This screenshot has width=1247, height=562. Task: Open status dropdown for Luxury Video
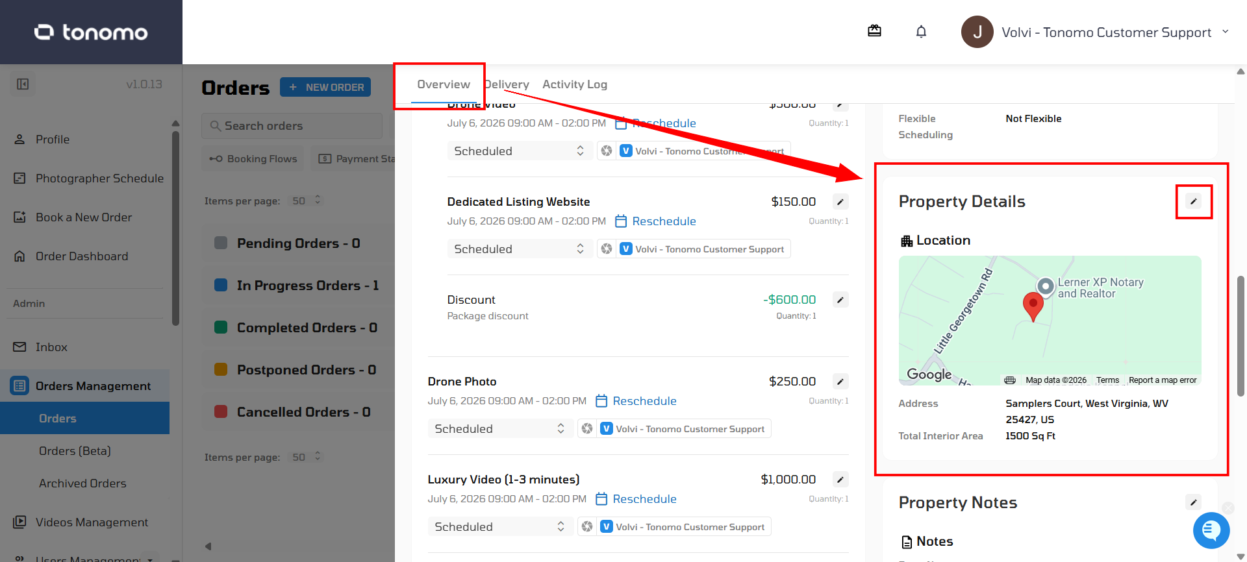[x=499, y=527]
